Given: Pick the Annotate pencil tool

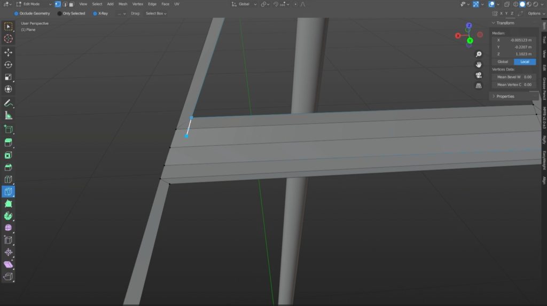Looking at the screenshot, I should coord(8,103).
